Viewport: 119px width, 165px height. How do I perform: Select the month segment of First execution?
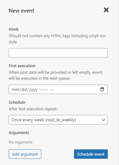(16, 90)
